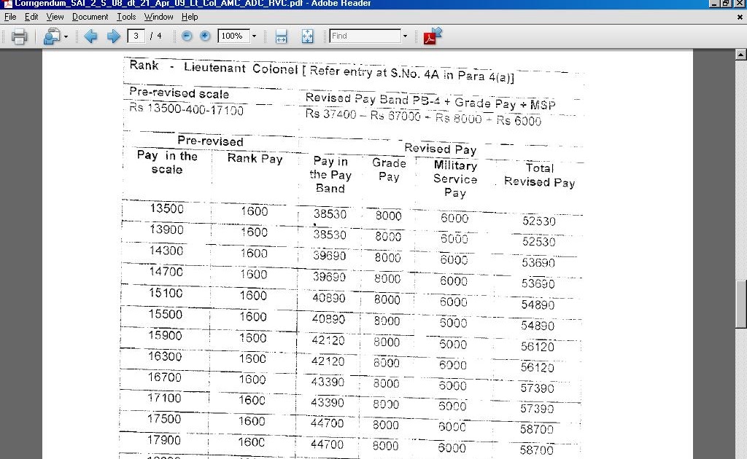
Task: Launch Acrobat via the red Adobe icon
Action: coord(430,36)
